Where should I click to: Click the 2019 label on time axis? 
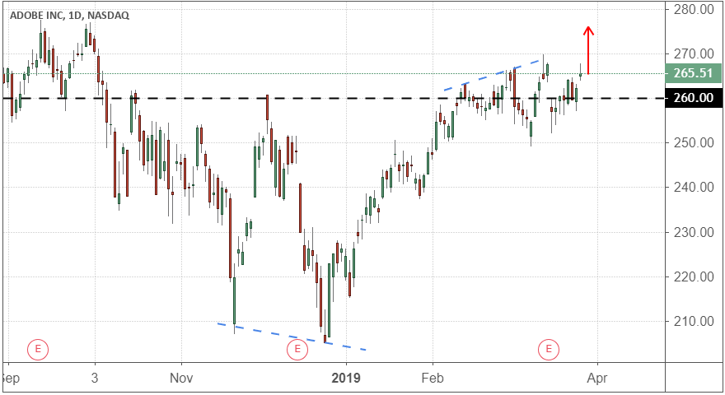(347, 379)
